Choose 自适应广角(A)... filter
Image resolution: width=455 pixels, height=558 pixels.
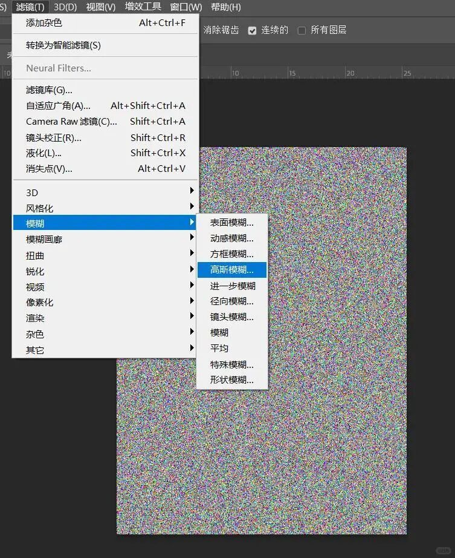105,106
